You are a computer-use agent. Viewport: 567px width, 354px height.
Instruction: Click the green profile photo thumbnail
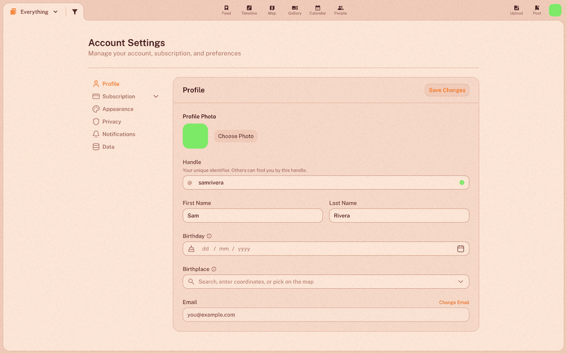[x=195, y=136]
